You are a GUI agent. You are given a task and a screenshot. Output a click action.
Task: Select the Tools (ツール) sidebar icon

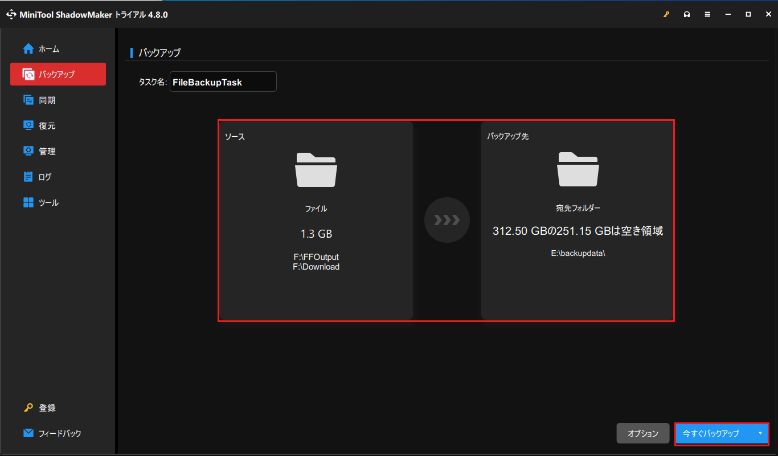click(28, 202)
